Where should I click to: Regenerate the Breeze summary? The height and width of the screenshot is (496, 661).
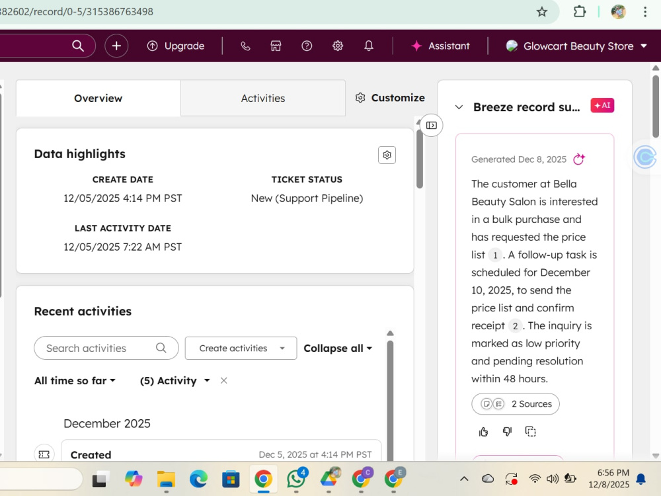pyautogui.click(x=579, y=159)
